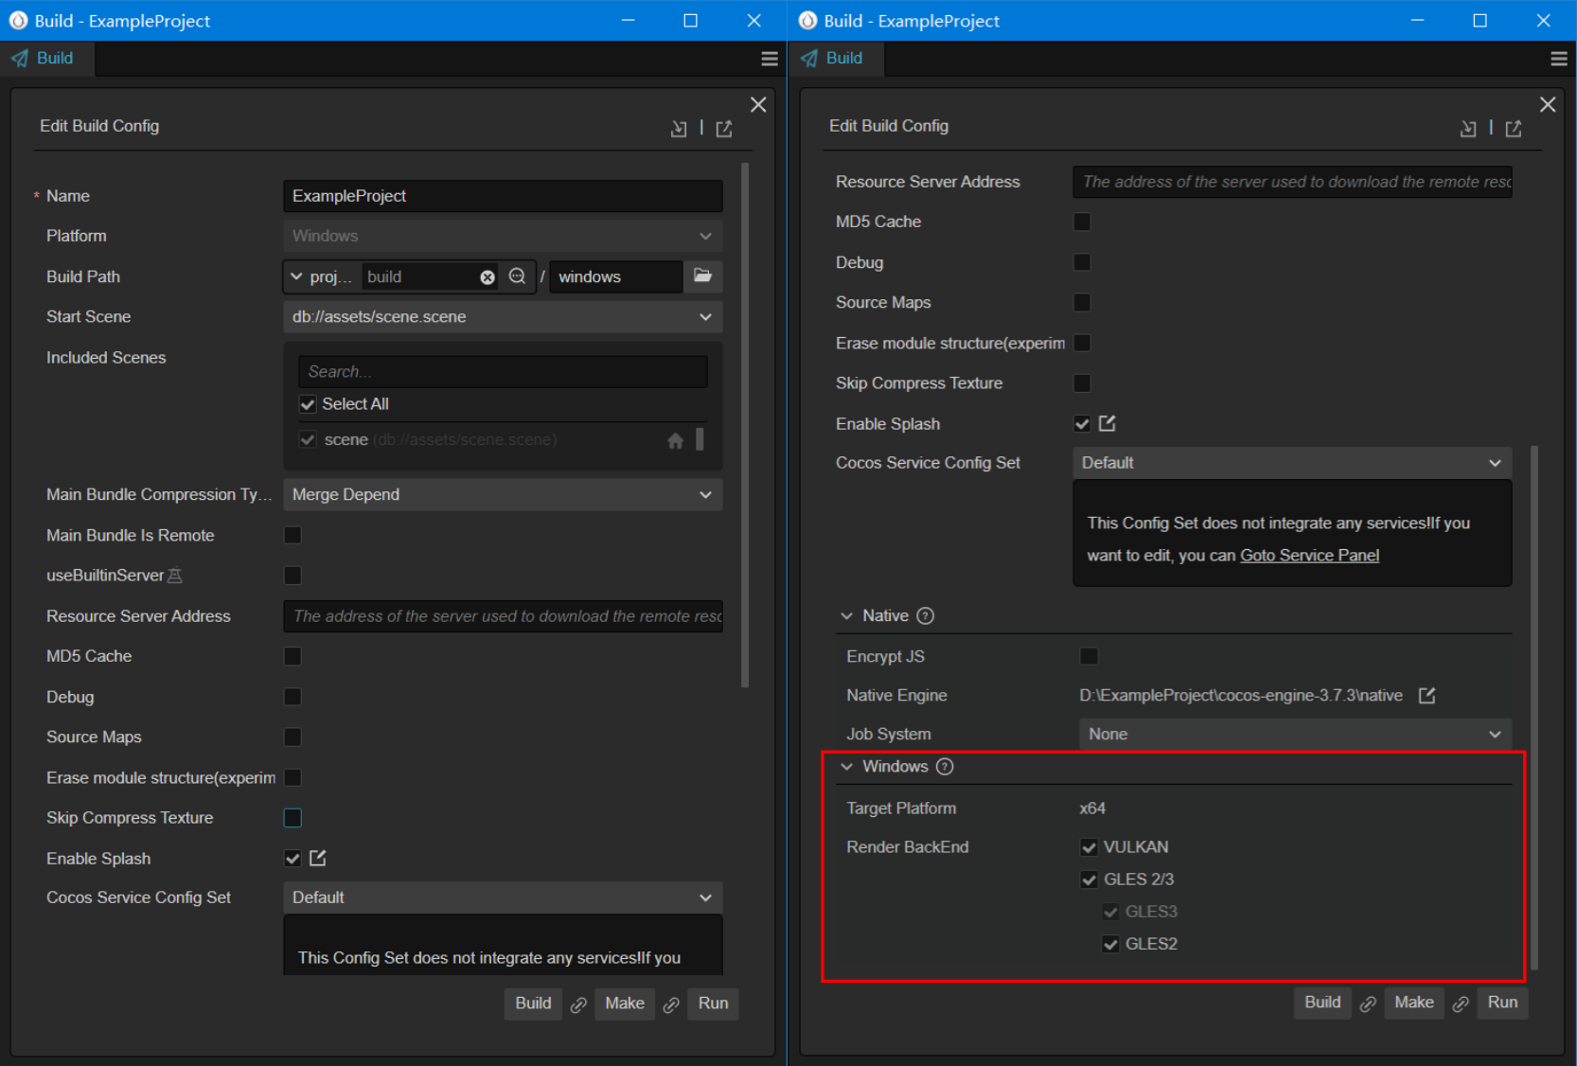Click link icon after left Make button
Viewport: 1577px width, 1066px height.
pyautogui.click(x=671, y=1004)
